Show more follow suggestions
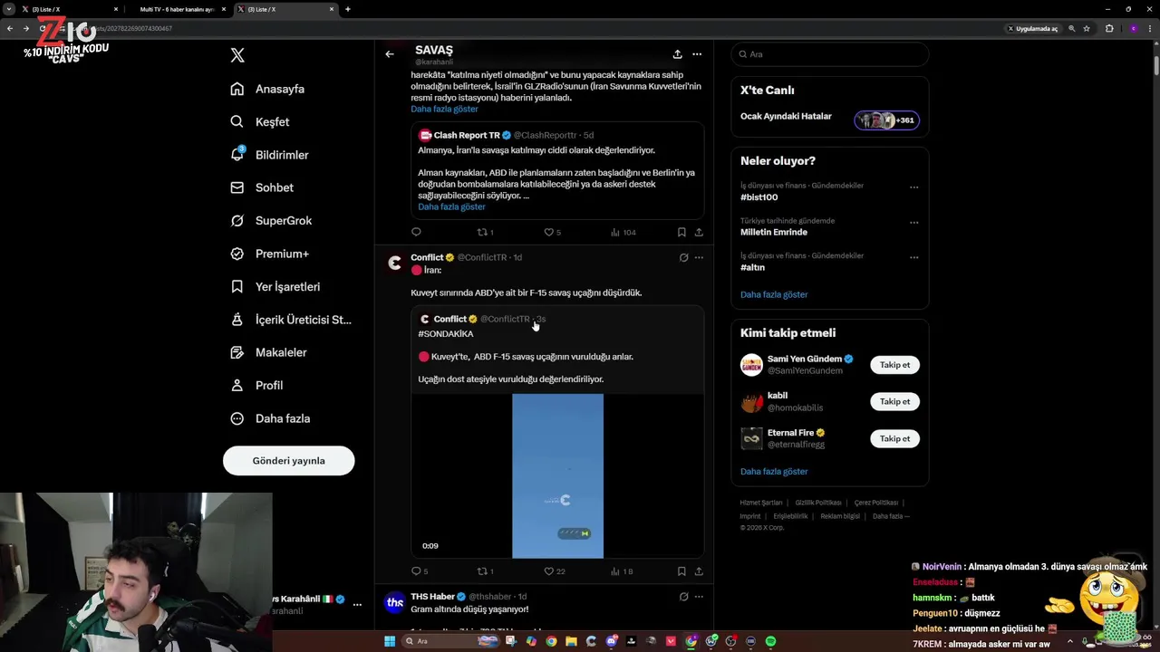The height and width of the screenshot is (652, 1160). [x=774, y=471]
